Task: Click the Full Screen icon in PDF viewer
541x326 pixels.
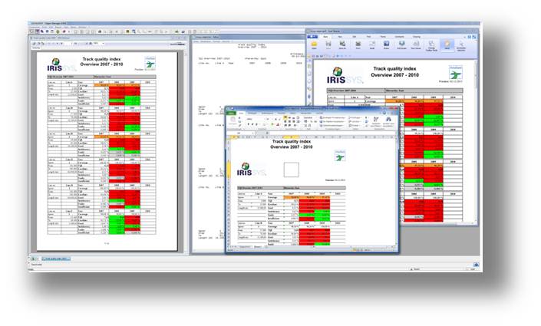Action: (402, 44)
